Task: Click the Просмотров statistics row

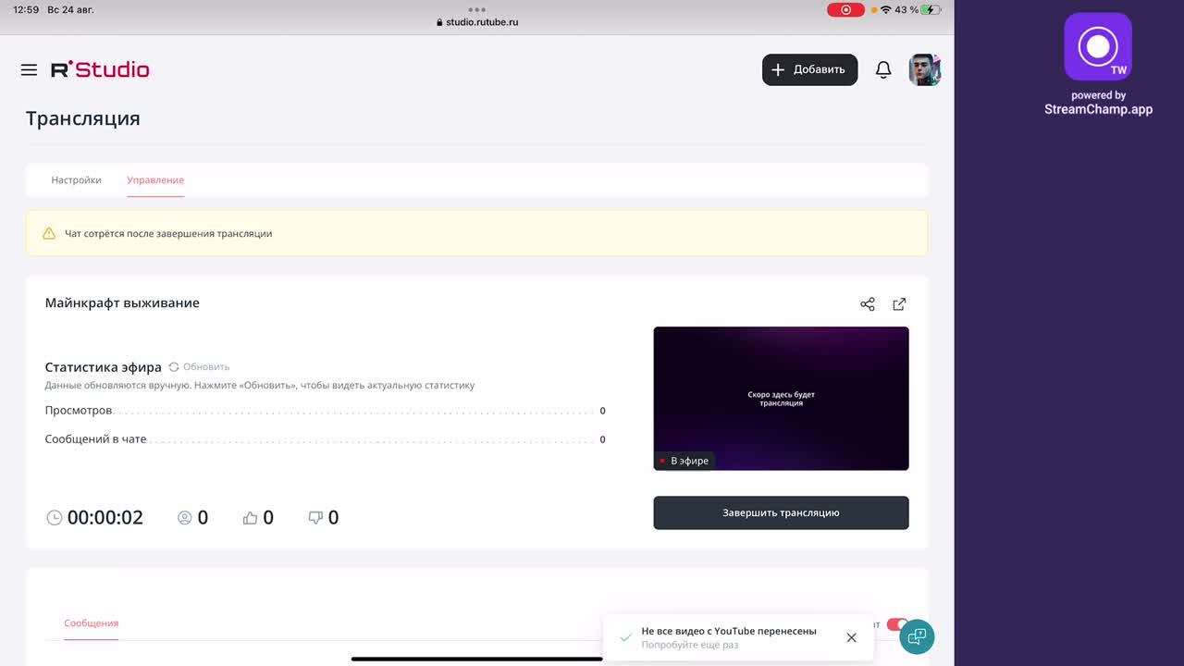Action: click(325, 411)
